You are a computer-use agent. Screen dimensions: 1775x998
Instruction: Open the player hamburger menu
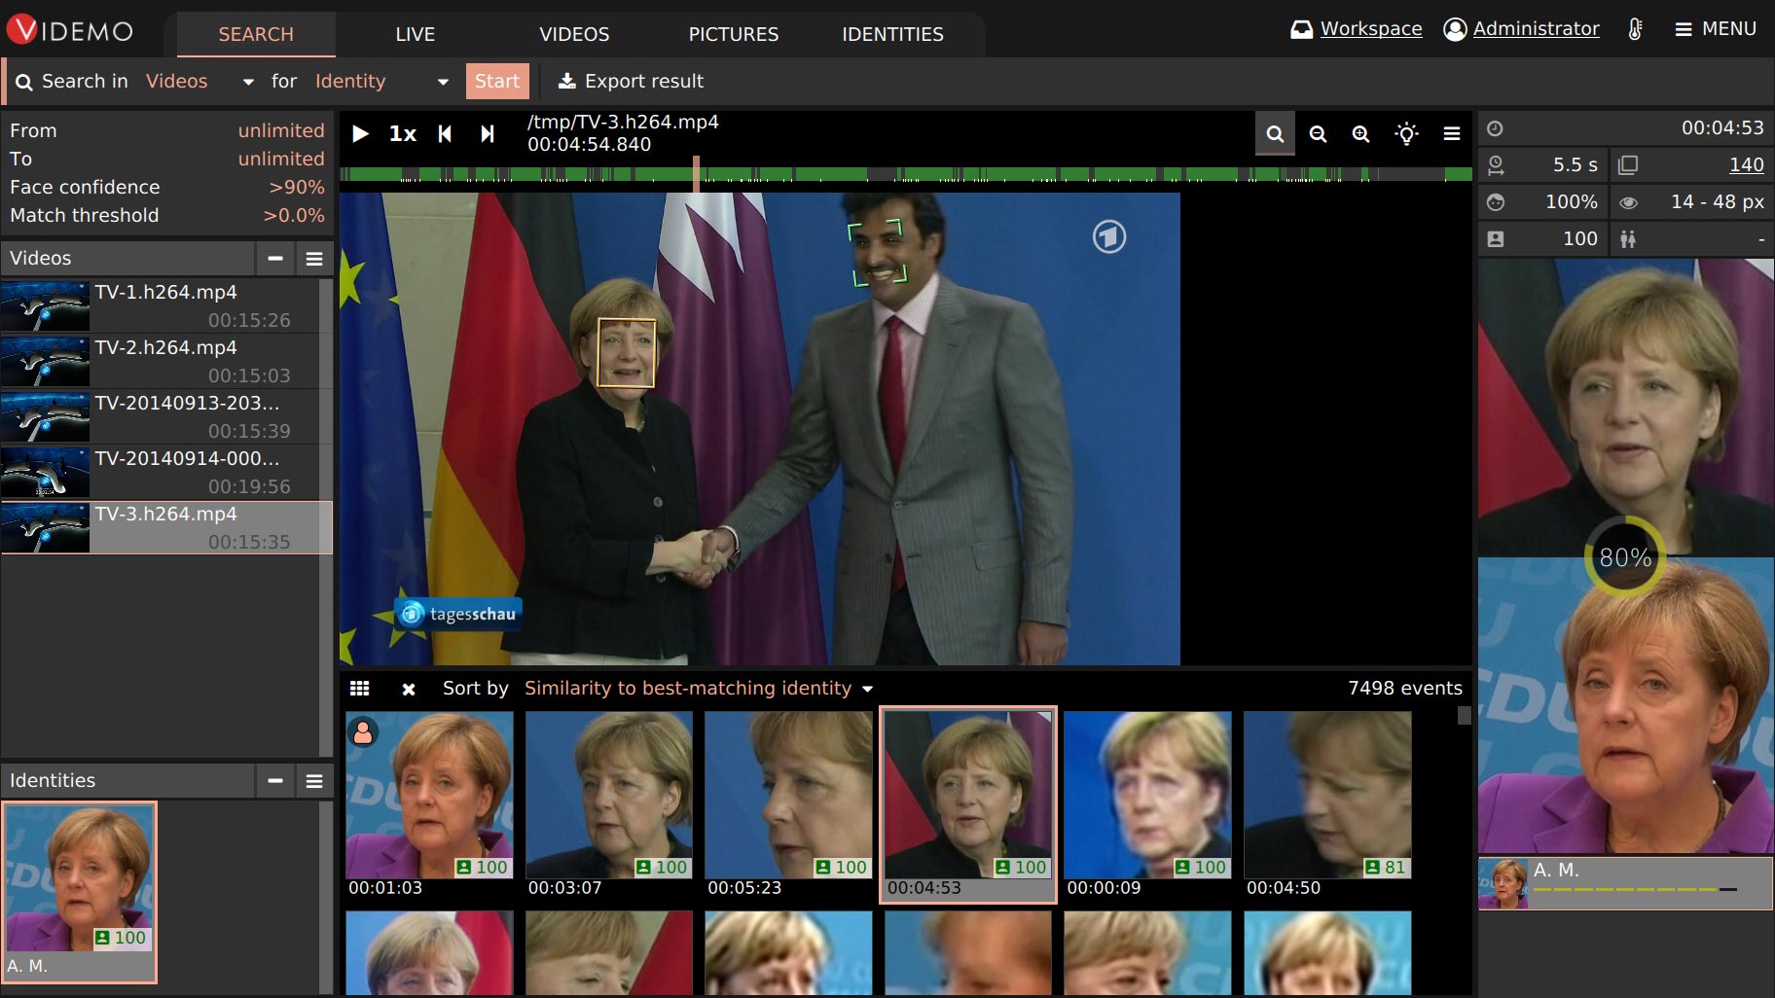pyautogui.click(x=1451, y=134)
